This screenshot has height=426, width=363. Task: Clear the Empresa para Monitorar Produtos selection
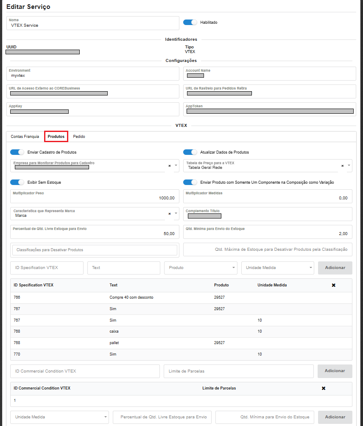click(169, 166)
